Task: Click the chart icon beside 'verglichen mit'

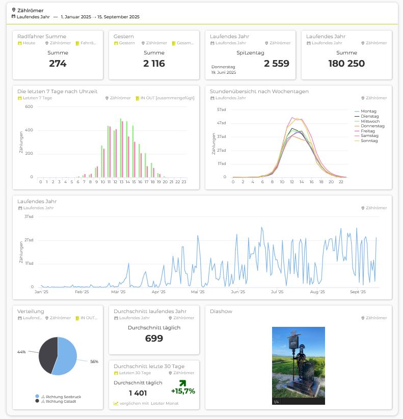Action: tap(116, 403)
